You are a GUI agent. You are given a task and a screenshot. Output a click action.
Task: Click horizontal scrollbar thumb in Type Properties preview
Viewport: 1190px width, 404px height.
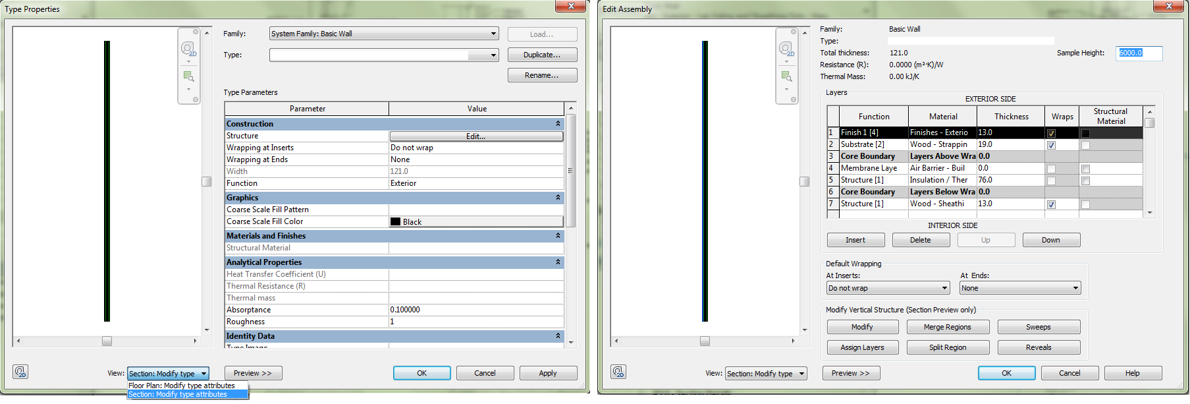pyautogui.click(x=107, y=341)
